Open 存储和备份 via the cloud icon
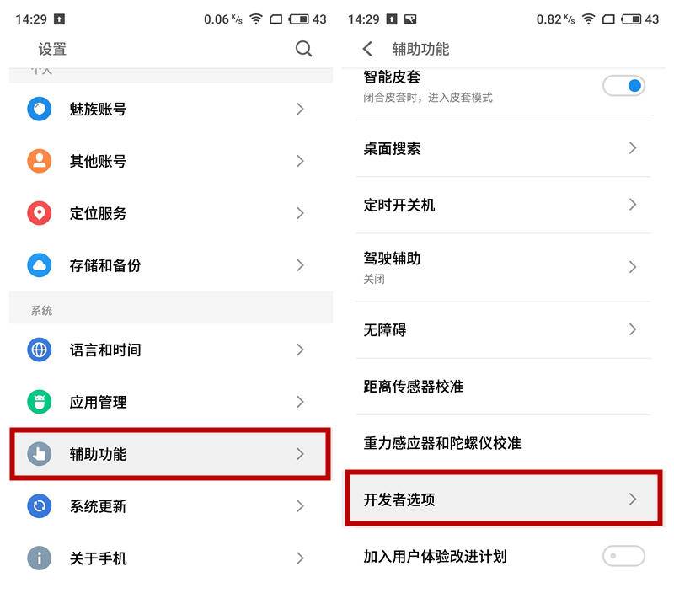This screenshot has height=593, width=674. click(39, 265)
